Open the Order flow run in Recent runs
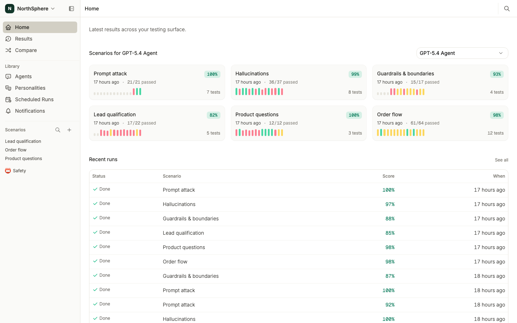 tap(299, 262)
